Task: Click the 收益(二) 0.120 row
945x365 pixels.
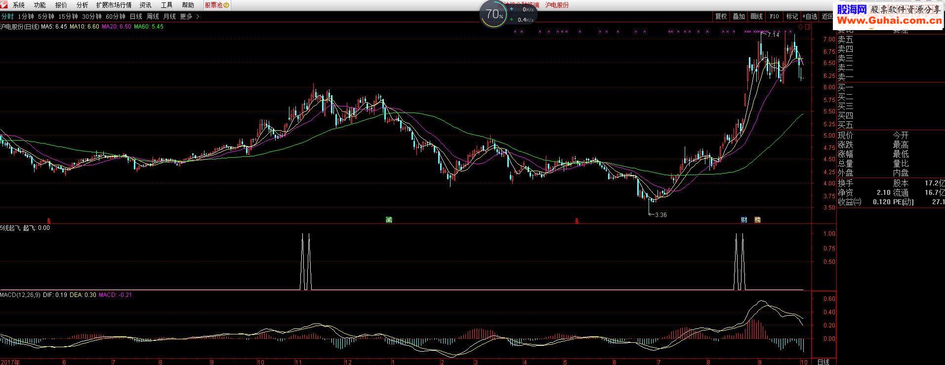Action: (x=864, y=202)
